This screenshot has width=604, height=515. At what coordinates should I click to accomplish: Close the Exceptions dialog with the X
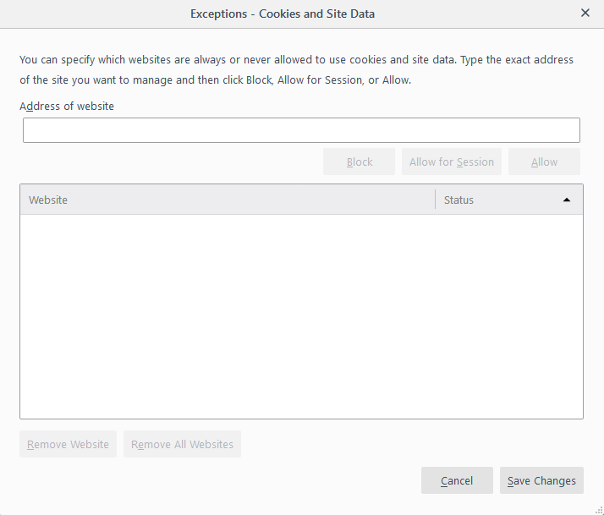pyautogui.click(x=585, y=14)
